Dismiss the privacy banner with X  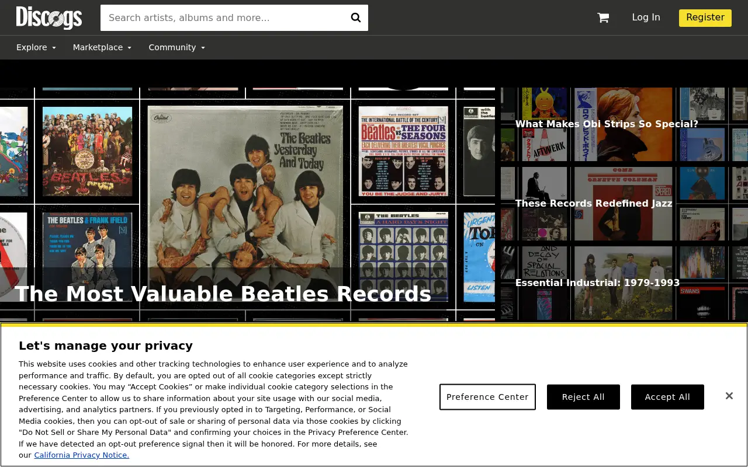tap(729, 396)
